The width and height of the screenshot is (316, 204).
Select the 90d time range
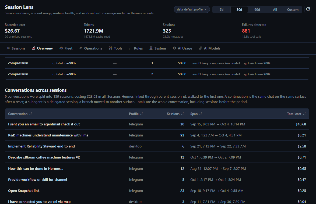(x=257, y=9)
